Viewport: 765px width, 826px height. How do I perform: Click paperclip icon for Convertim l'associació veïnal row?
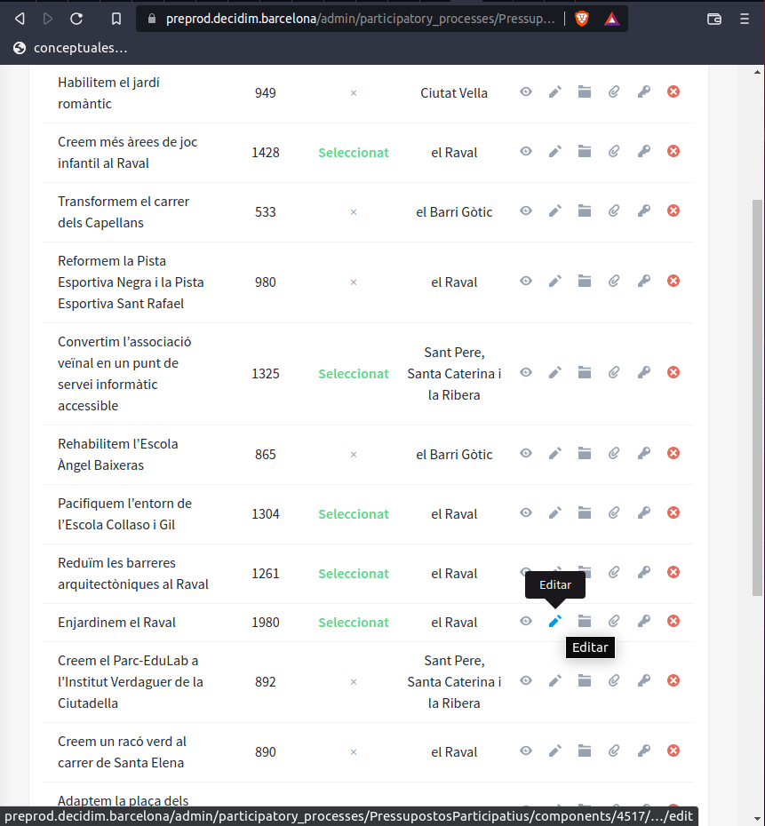click(614, 373)
